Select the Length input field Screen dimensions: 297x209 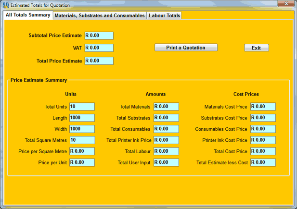pos(82,118)
